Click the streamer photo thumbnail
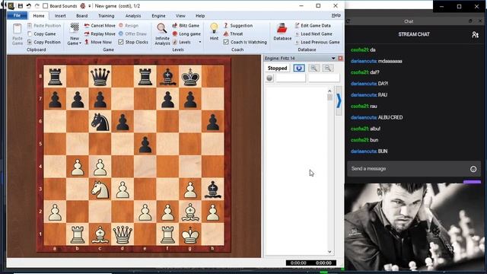This screenshot has height=274, width=487. (414, 227)
